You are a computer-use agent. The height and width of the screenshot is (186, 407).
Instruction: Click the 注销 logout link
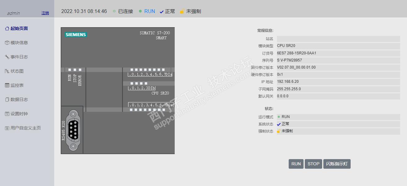[45, 13]
